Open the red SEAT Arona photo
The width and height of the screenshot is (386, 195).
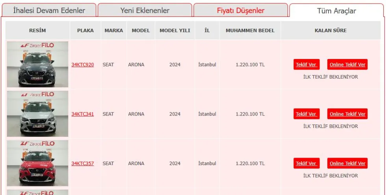coord(37,164)
